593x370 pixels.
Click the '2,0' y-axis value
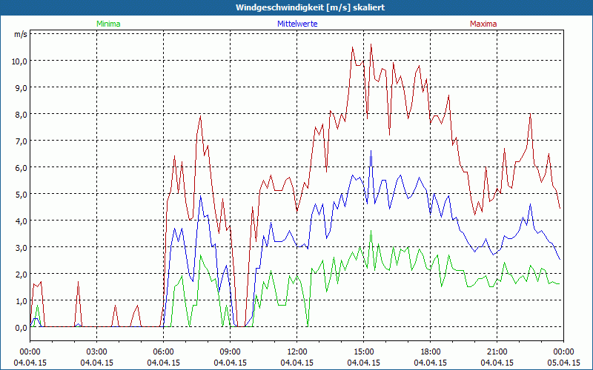tap(21, 274)
